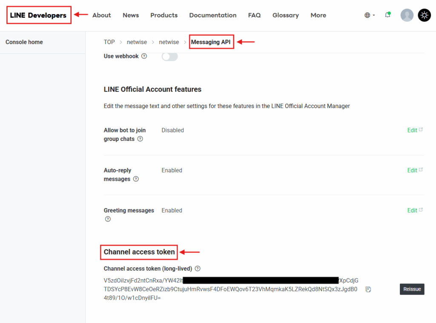Click TOP in the breadcrumb
436x323 pixels.
(x=109, y=42)
